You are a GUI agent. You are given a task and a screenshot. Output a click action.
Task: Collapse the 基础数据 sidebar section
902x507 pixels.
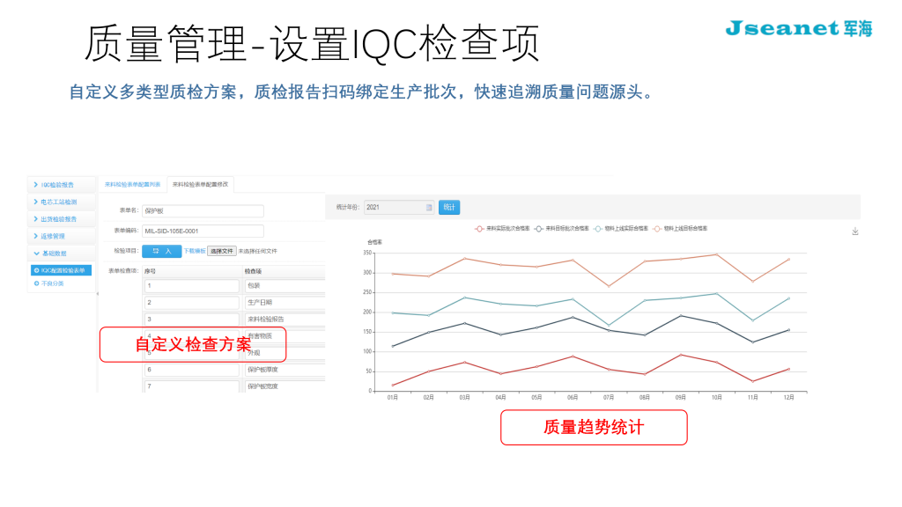point(61,253)
